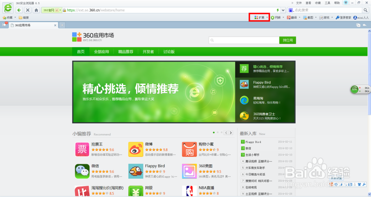
Task: Open the 帮助 menu
Action: coord(337,3)
